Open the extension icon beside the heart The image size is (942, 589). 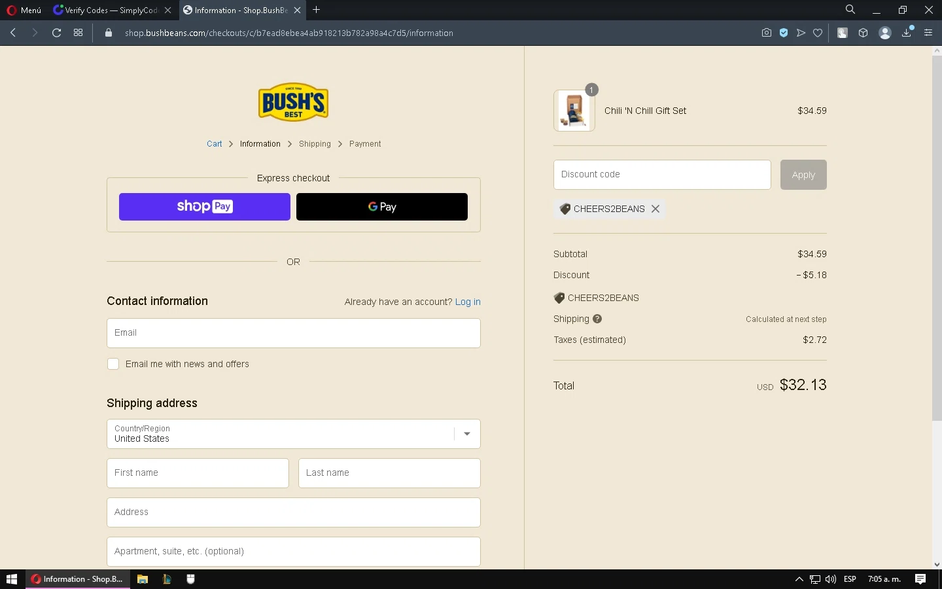point(843,33)
